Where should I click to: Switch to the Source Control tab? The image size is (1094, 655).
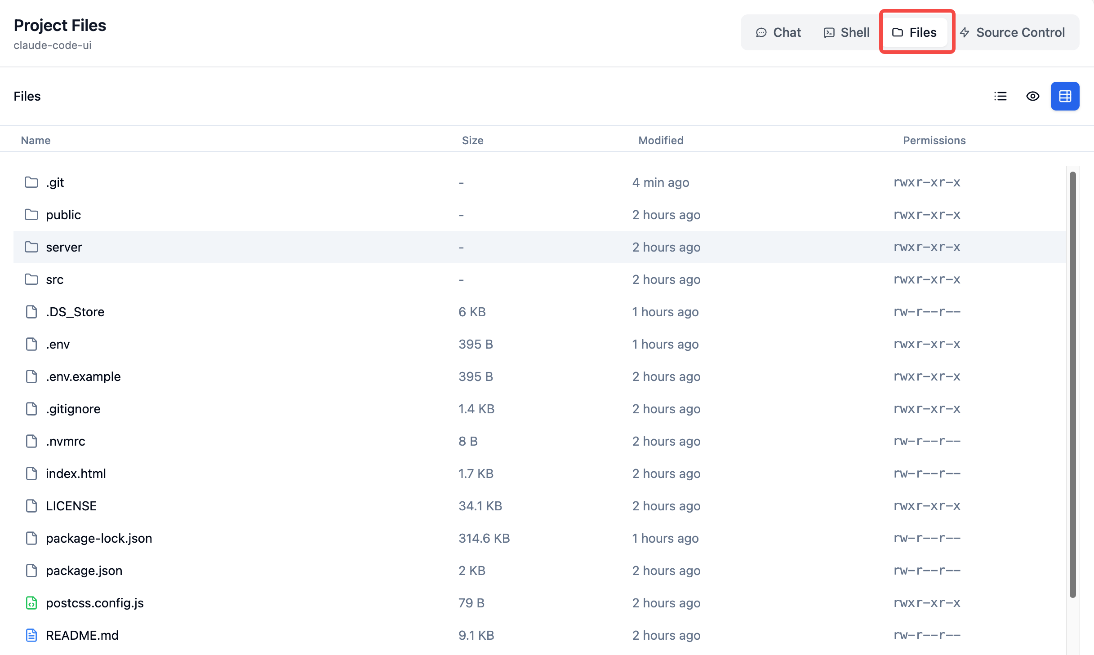[1013, 32]
